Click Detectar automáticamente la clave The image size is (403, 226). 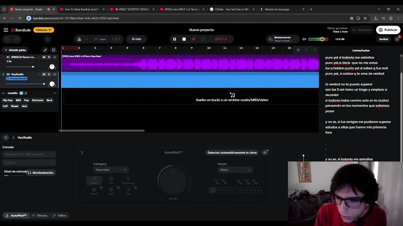232,153
